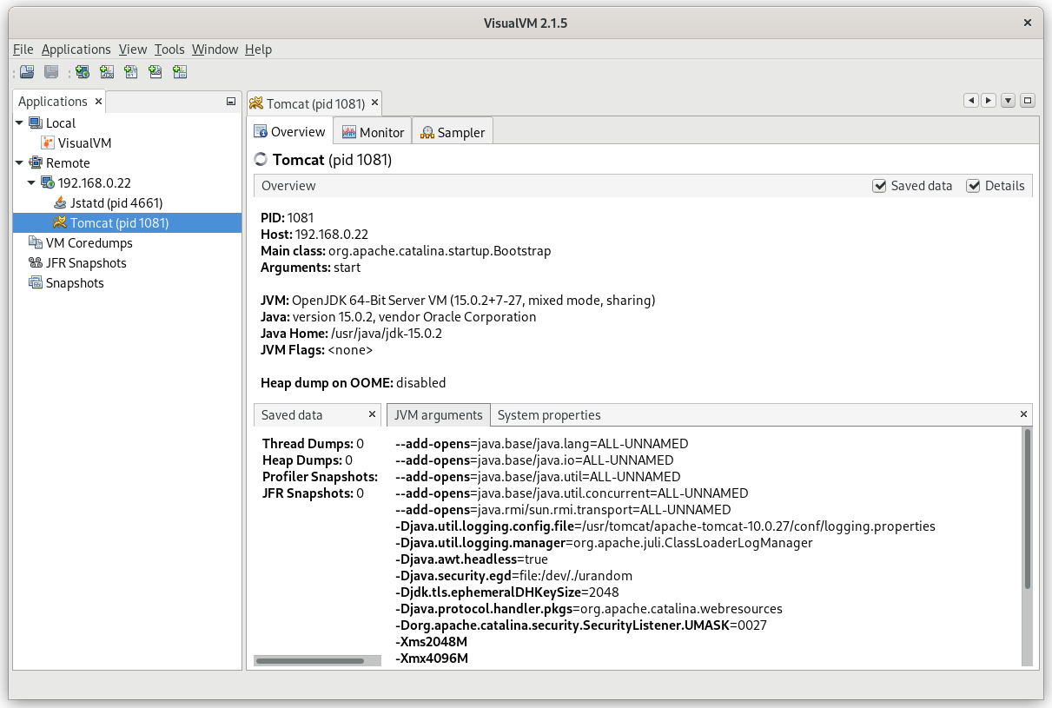Viewport: 1052px width, 708px height.
Task: Select Jstatd (pid 4661) in the tree
Action: pyautogui.click(x=116, y=203)
